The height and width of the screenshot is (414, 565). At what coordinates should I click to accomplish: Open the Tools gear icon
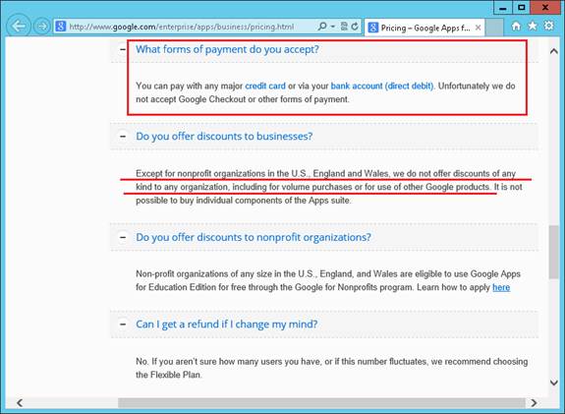548,26
